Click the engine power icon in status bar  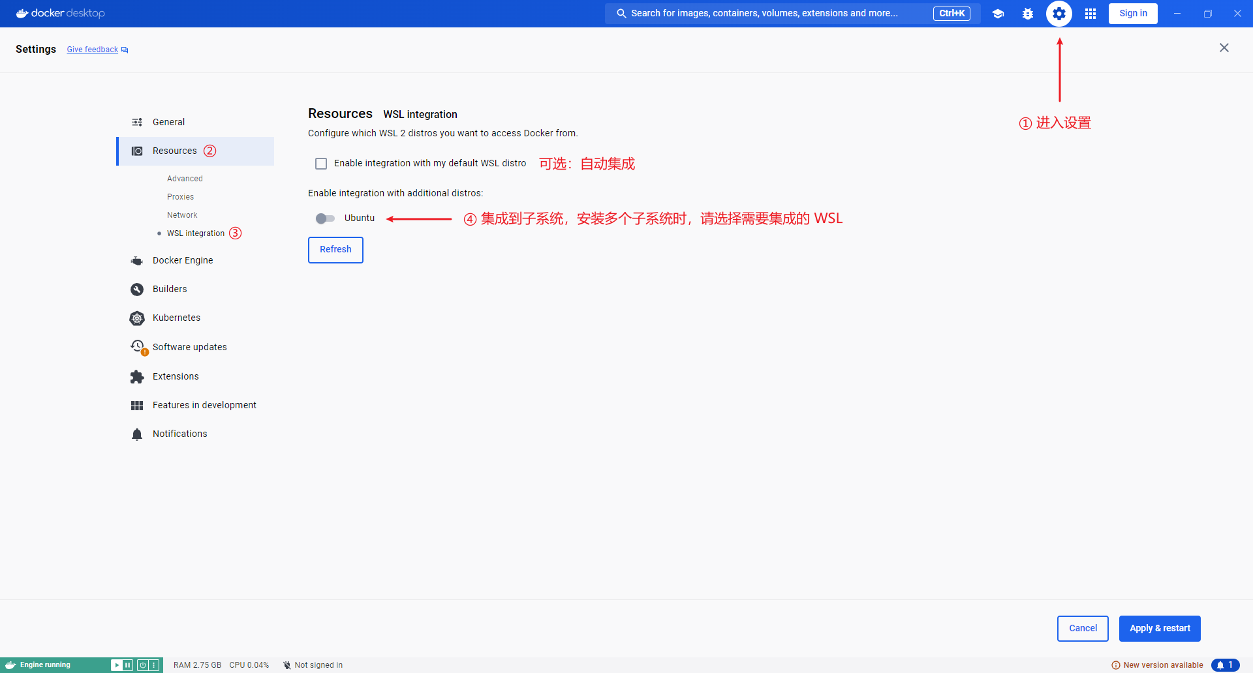tap(142, 665)
